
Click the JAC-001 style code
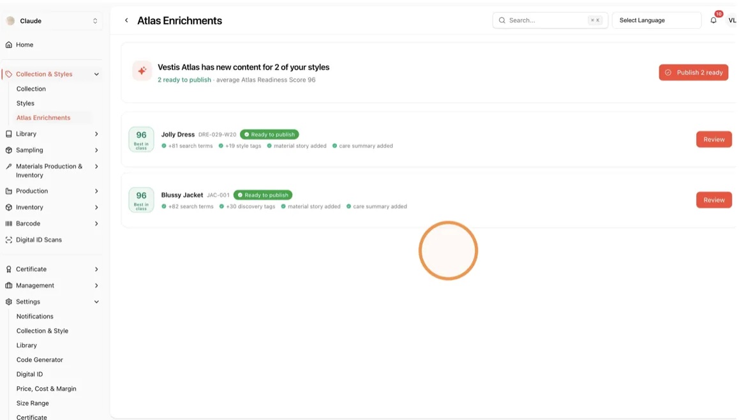point(218,195)
